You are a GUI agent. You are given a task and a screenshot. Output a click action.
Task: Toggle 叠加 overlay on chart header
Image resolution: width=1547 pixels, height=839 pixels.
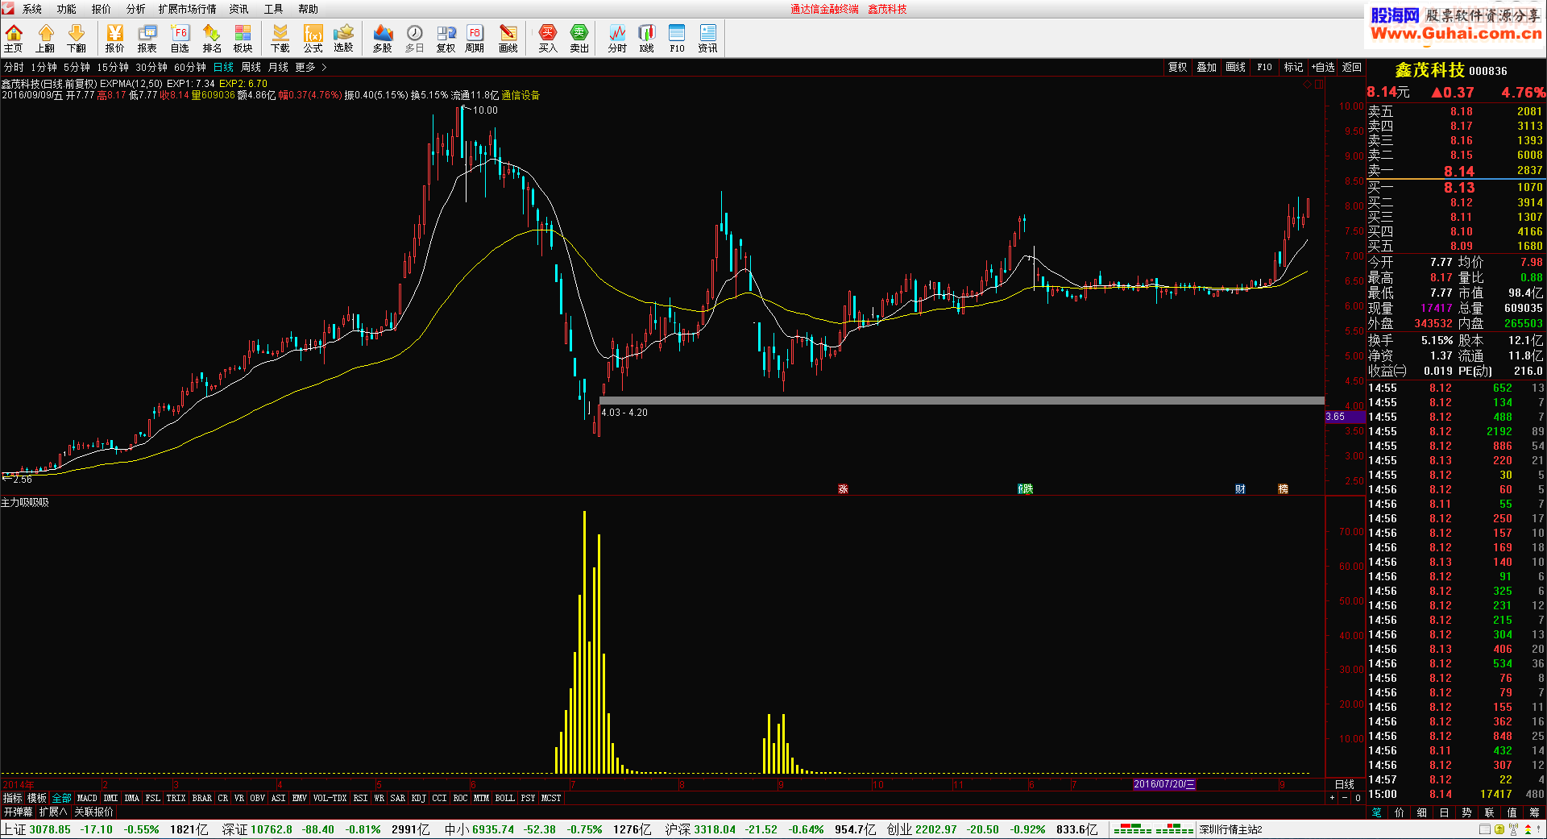tap(1206, 67)
